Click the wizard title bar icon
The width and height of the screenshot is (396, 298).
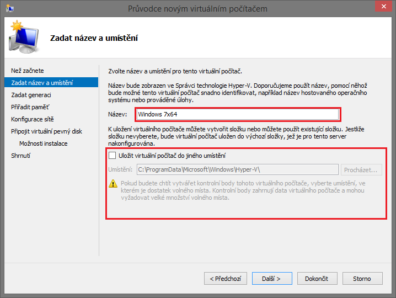pos(10,8)
